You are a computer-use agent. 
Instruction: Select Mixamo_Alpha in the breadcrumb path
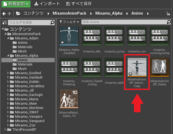(109, 13)
